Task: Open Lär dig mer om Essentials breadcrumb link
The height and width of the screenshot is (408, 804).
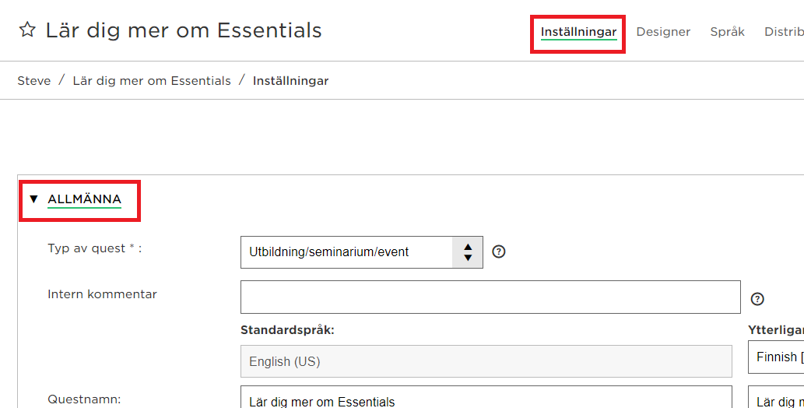Action: click(152, 80)
